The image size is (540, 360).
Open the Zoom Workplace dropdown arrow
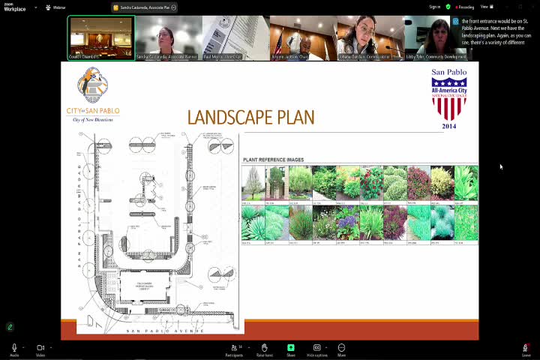(35, 7)
